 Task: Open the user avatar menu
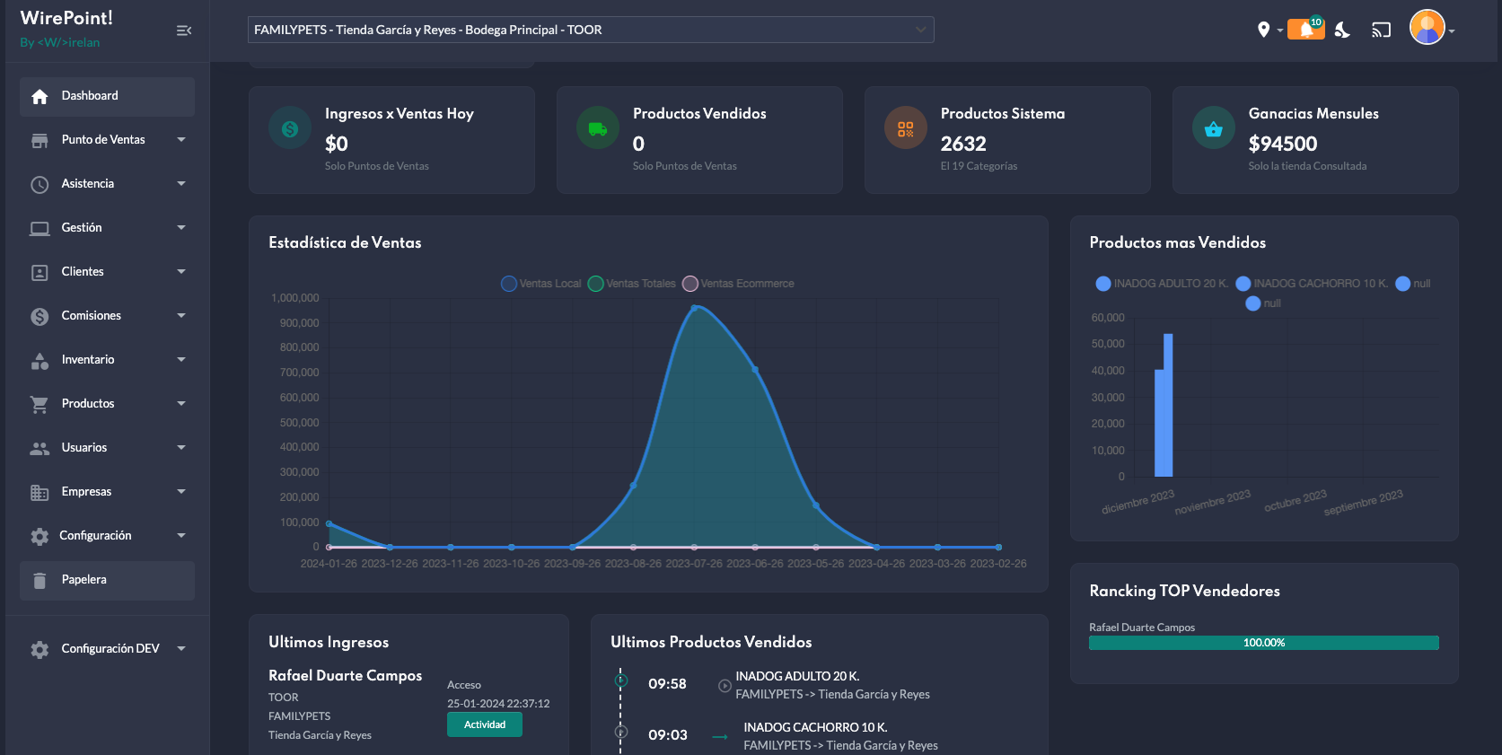[1427, 27]
